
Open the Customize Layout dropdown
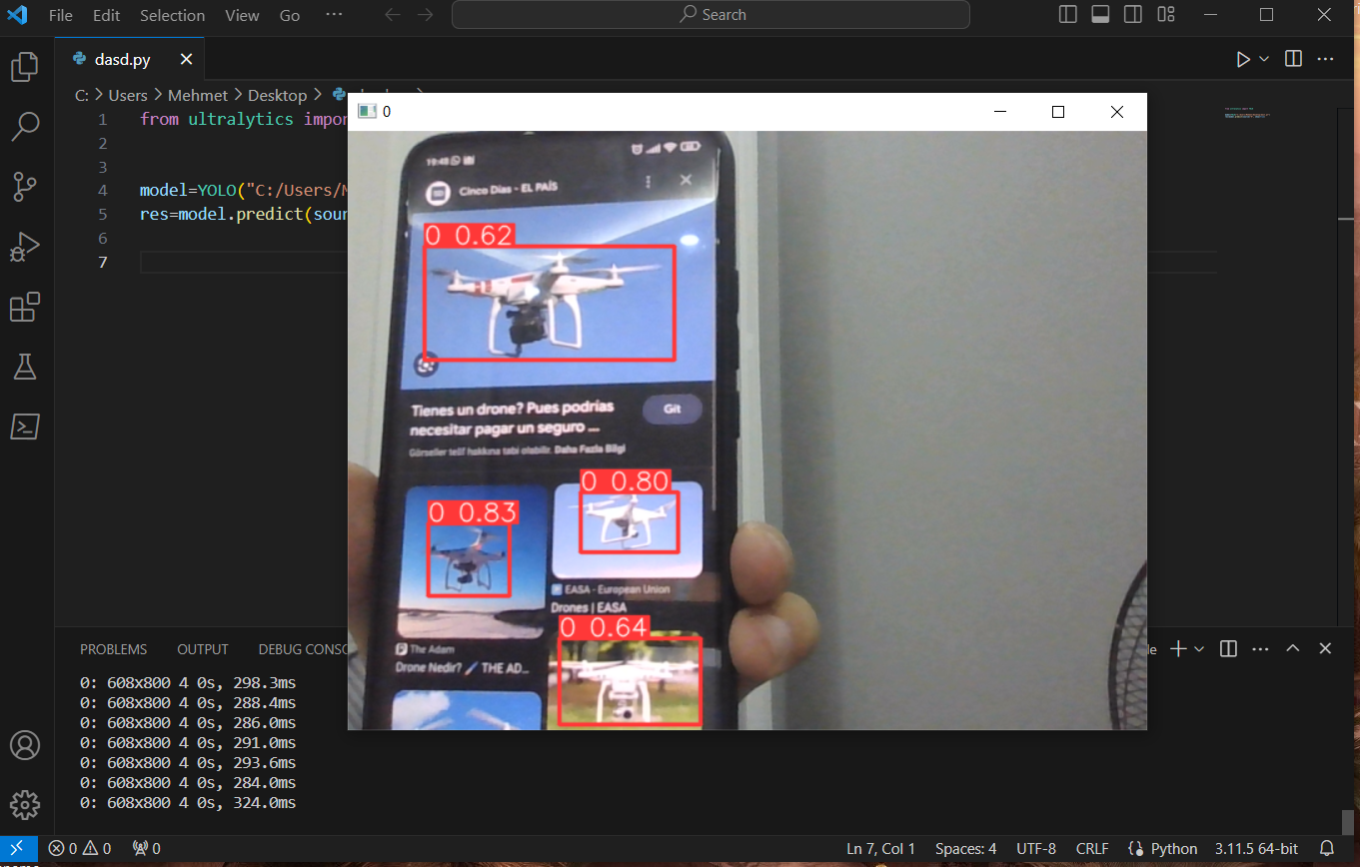tap(1165, 14)
